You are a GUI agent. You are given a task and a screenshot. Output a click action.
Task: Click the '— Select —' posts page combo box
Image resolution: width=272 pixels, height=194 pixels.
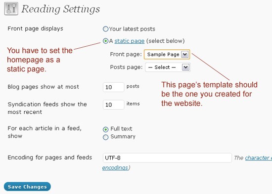coord(168,67)
